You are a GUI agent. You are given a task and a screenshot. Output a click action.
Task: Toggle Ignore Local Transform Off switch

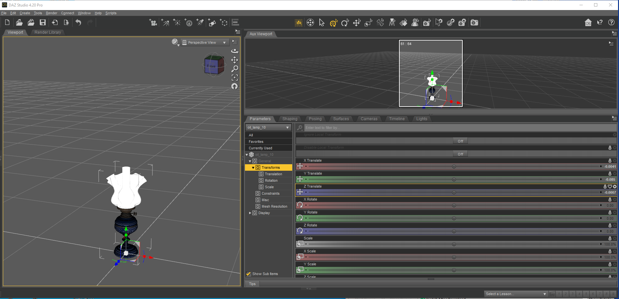[x=460, y=141]
